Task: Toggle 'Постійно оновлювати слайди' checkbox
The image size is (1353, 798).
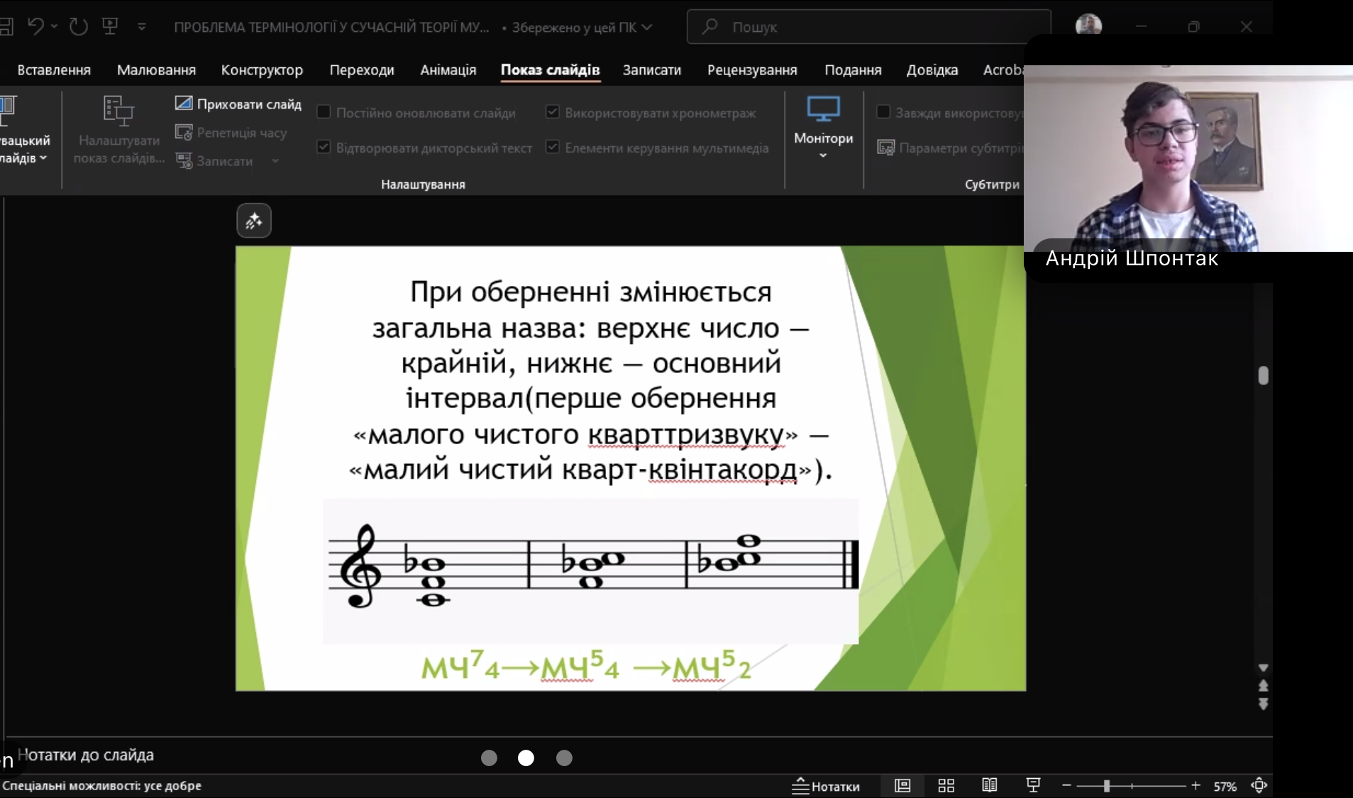Action: point(324,112)
